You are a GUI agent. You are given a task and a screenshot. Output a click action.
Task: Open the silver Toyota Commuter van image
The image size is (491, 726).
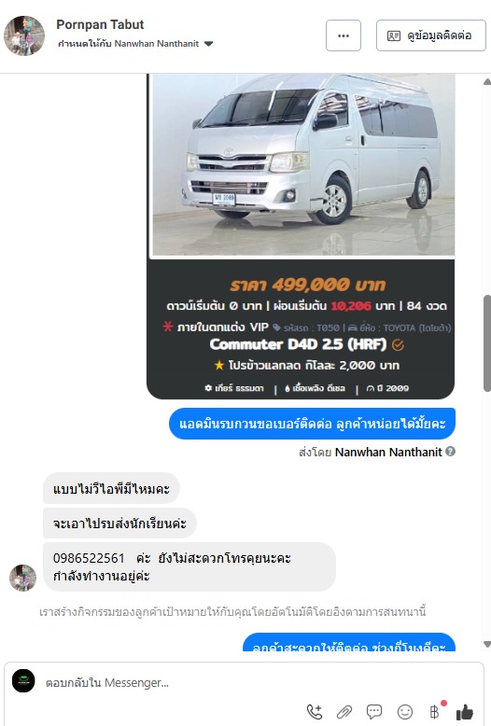[x=303, y=164]
